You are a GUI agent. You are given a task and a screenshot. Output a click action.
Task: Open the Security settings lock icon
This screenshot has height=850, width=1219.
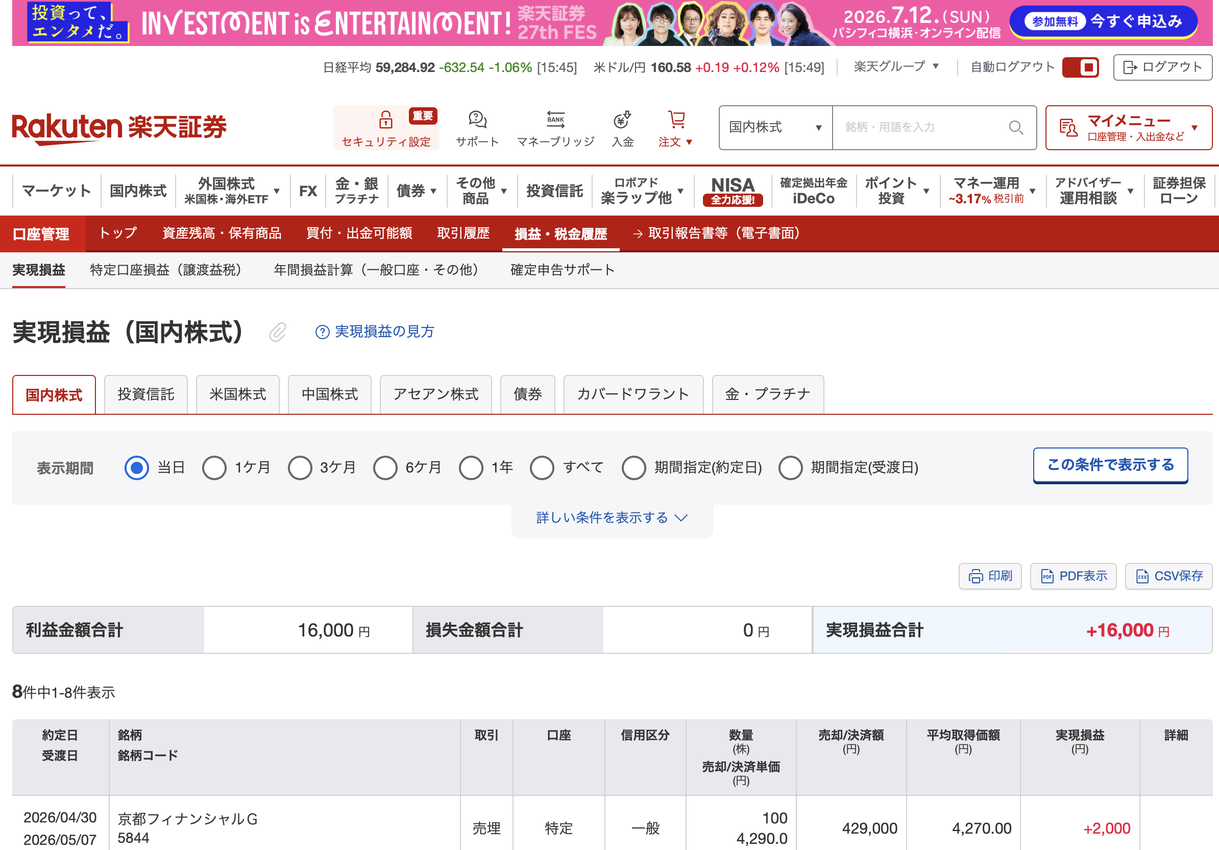(385, 120)
